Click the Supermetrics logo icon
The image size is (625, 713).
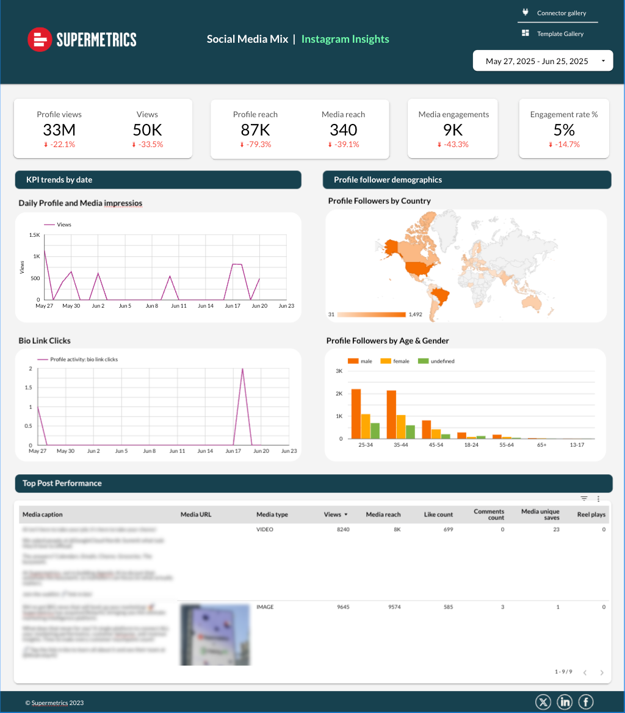(39, 40)
